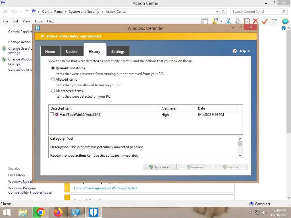
Task: Switch to the Update tab
Action: coord(72,51)
